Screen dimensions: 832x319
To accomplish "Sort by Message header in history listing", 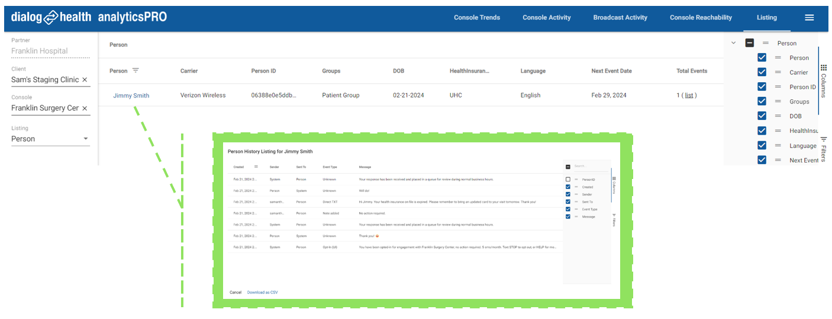I will point(365,167).
